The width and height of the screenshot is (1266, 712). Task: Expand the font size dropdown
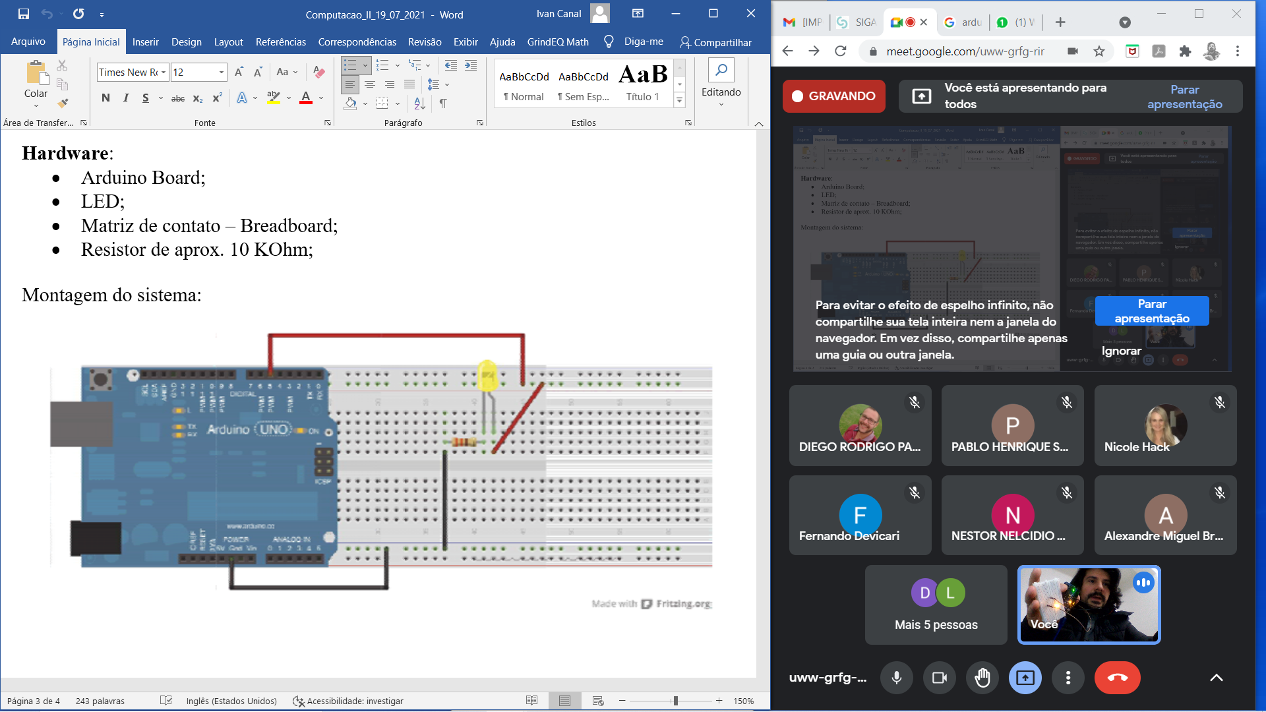coord(222,73)
